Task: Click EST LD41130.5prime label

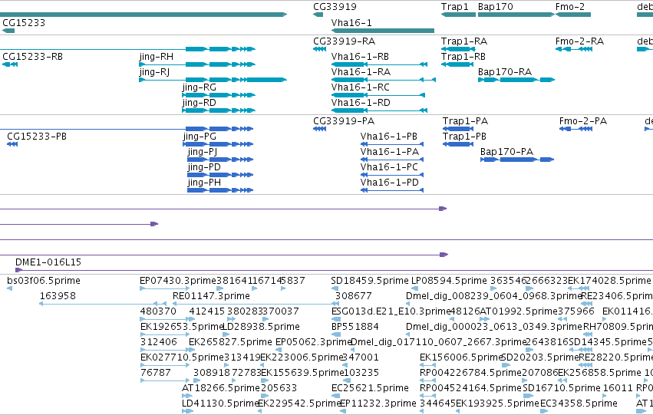Action: click(220, 403)
